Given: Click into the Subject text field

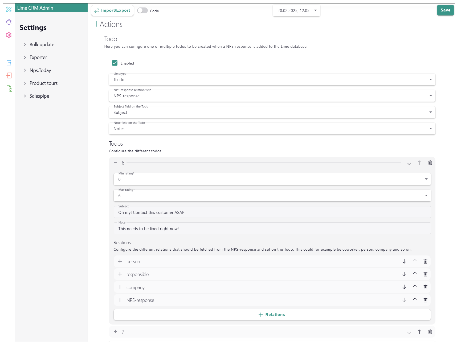Looking at the screenshot, I should tap(272, 213).
